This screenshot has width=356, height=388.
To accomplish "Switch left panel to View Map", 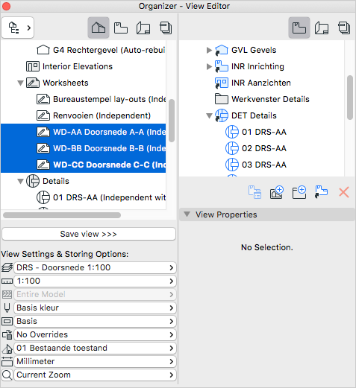I will [121, 28].
